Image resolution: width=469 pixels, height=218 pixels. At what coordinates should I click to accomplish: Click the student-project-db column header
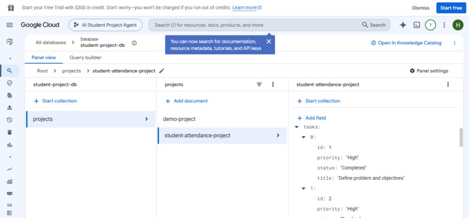click(x=55, y=85)
